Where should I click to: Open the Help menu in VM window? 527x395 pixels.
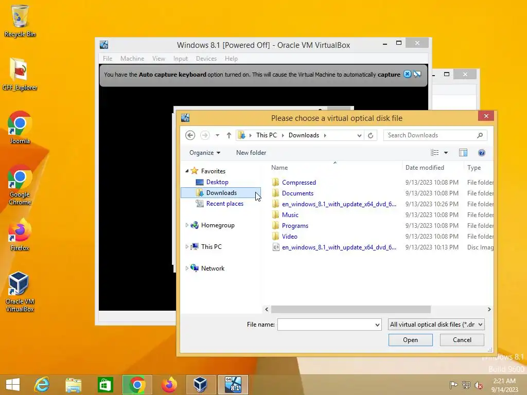231,59
